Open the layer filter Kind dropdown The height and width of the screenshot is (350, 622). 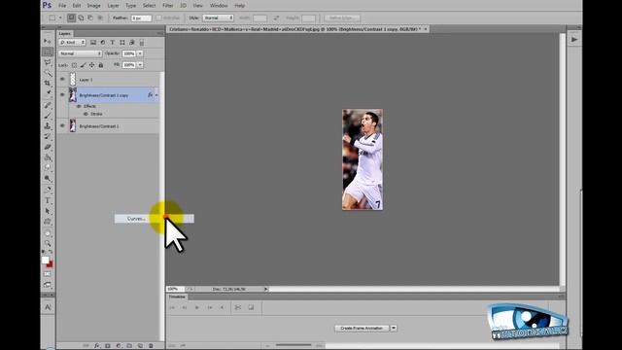(x=72, y=42)
